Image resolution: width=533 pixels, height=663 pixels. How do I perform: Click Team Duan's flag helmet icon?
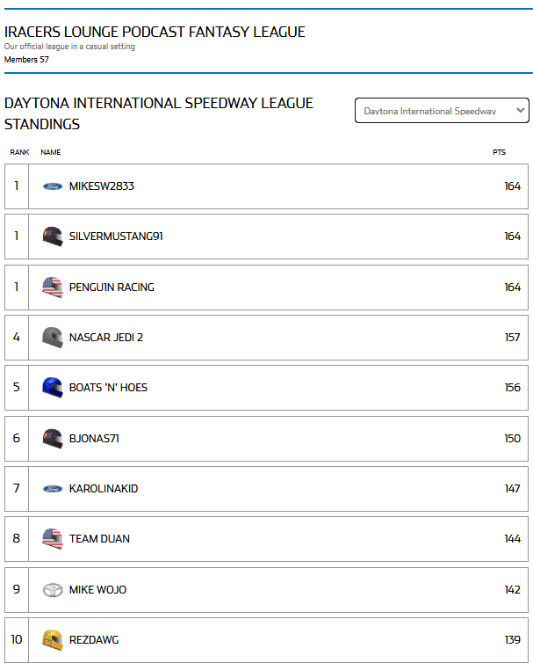pyautogui.click(x=53, y=539)
